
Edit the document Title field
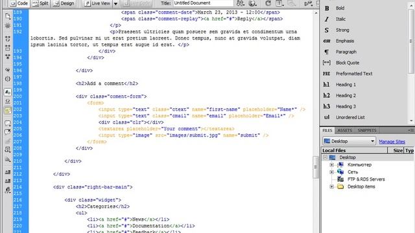pos(203,3)
